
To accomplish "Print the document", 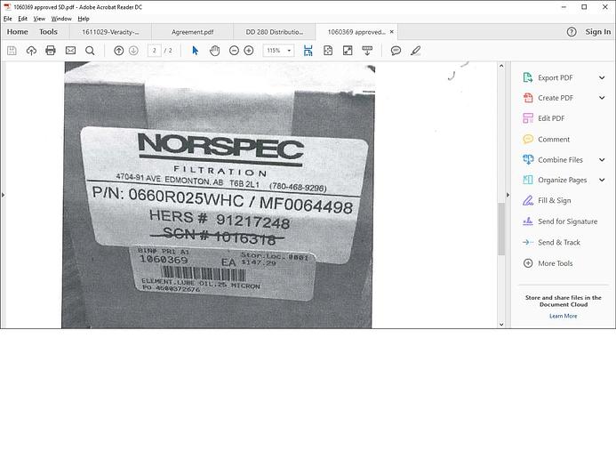I will 51,51.
